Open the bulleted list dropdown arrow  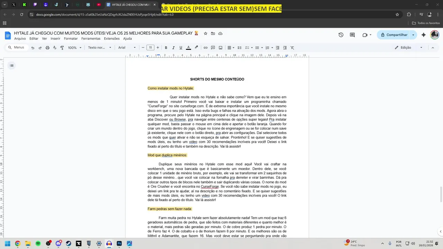tap(262, 48)
